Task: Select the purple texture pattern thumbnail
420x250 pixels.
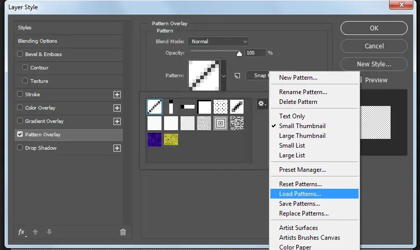Action: point(155,139)
